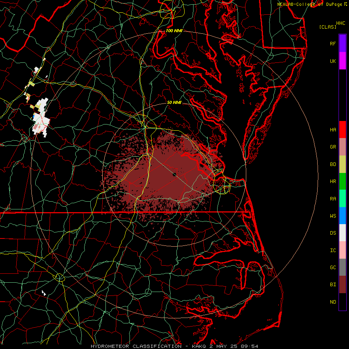Click the DS legend label
The width and height of the screenshot is (349, 349).
click(333, 233)
